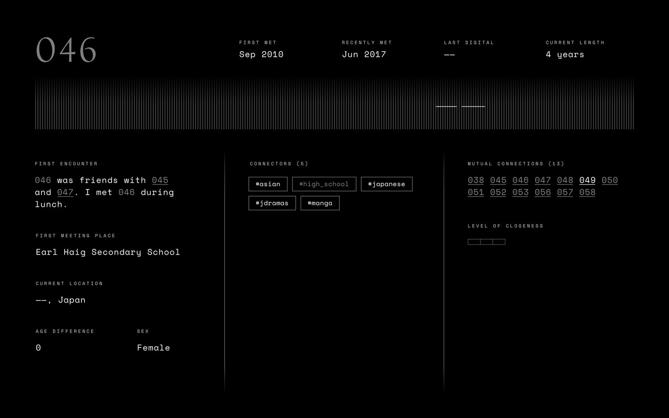Select the #high_school connector tag

[x=324, y=184]
